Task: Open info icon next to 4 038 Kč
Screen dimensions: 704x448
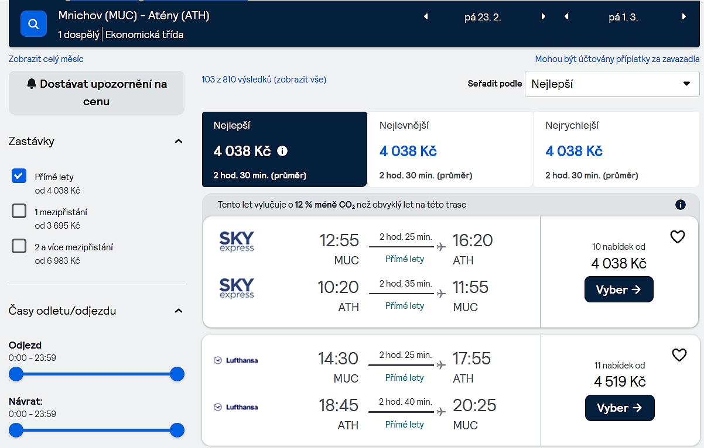Action: 282,151
